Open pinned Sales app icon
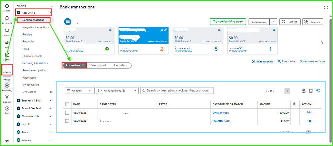 point(7,108)
